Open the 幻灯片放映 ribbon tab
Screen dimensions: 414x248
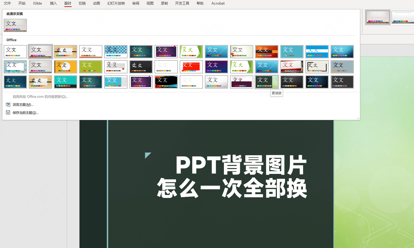(116, 3)
